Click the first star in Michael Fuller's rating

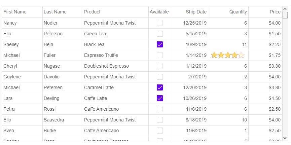point(214,55)
